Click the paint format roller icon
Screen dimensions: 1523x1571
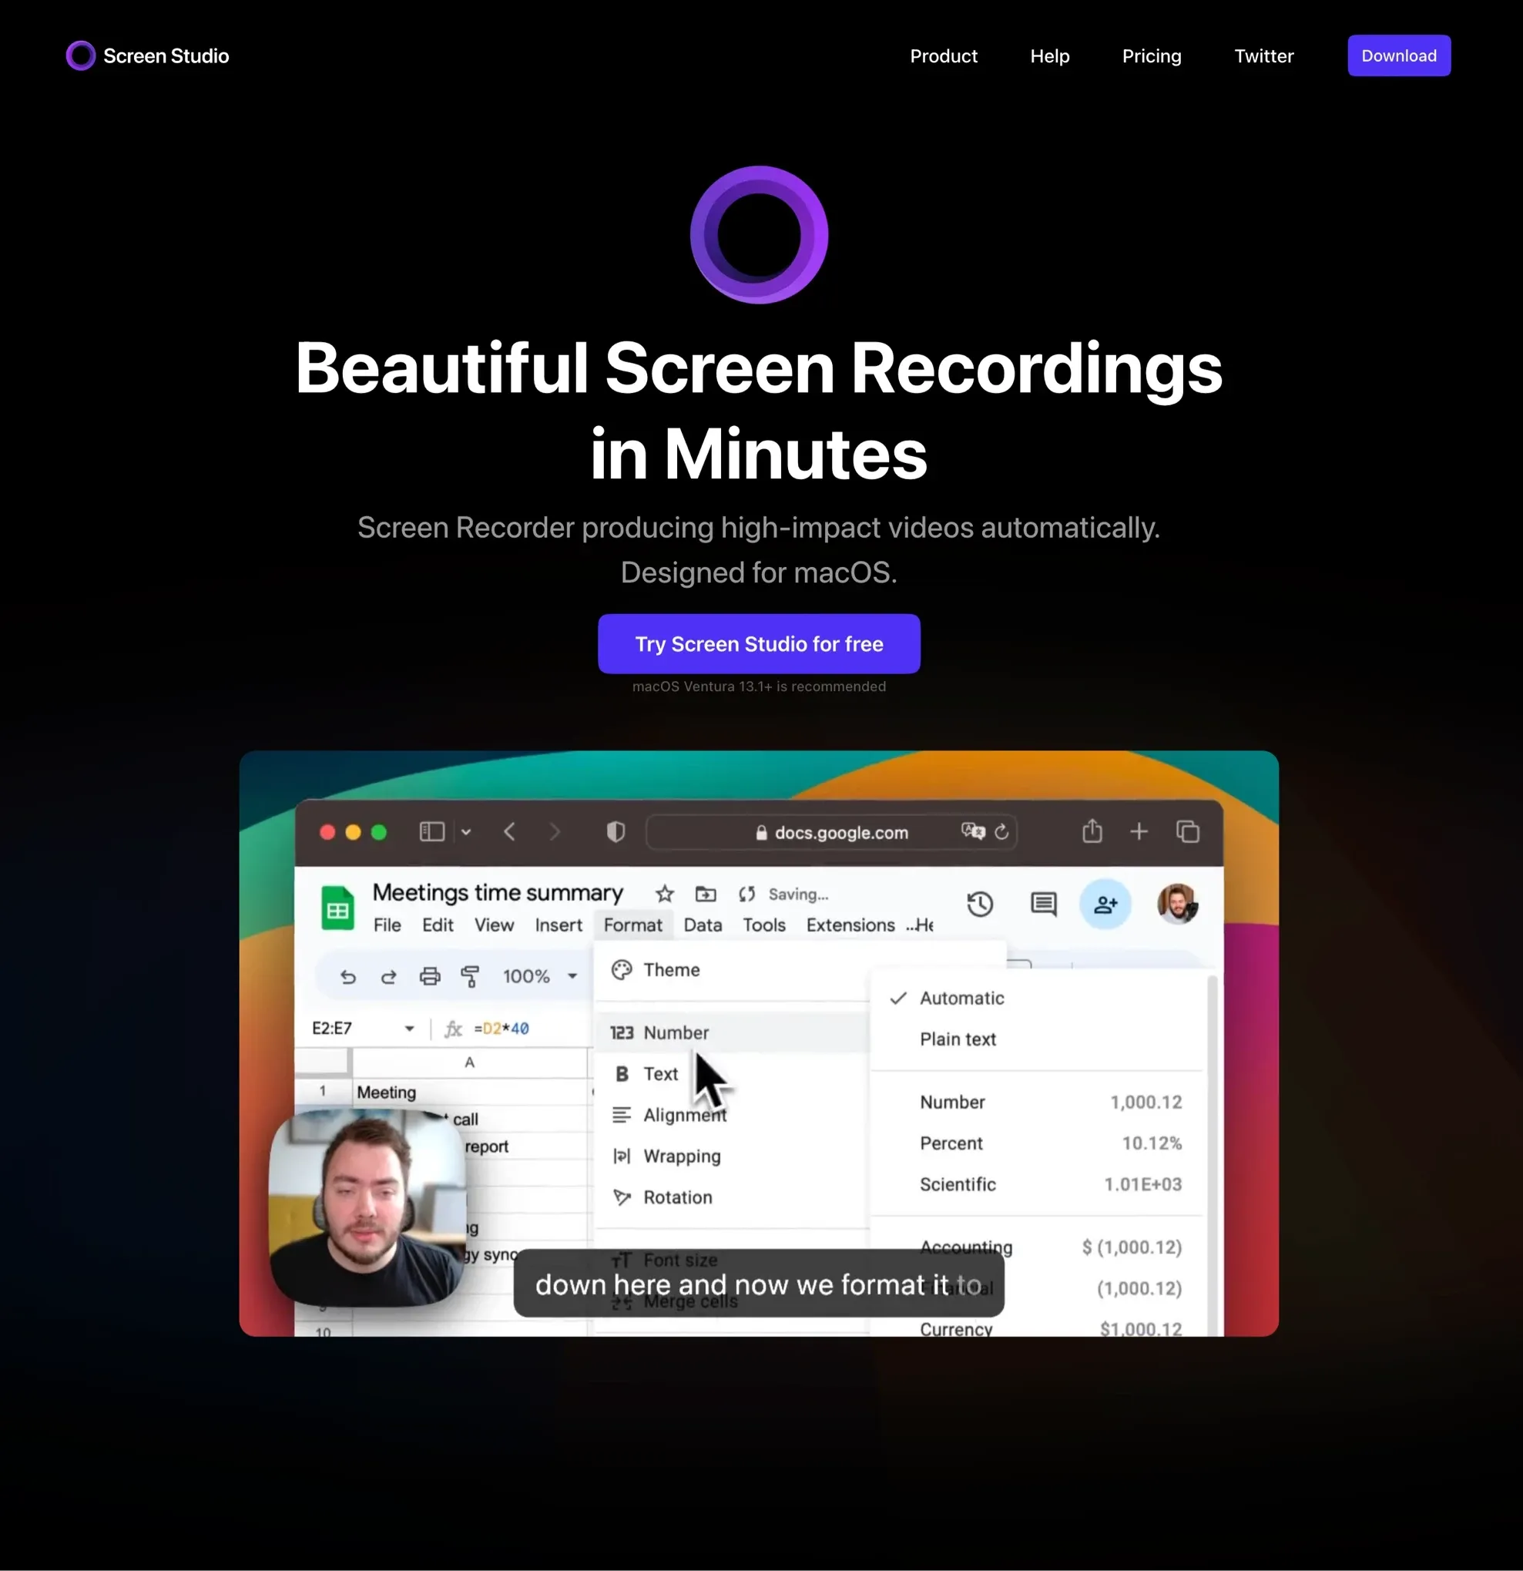pos(470,976)
